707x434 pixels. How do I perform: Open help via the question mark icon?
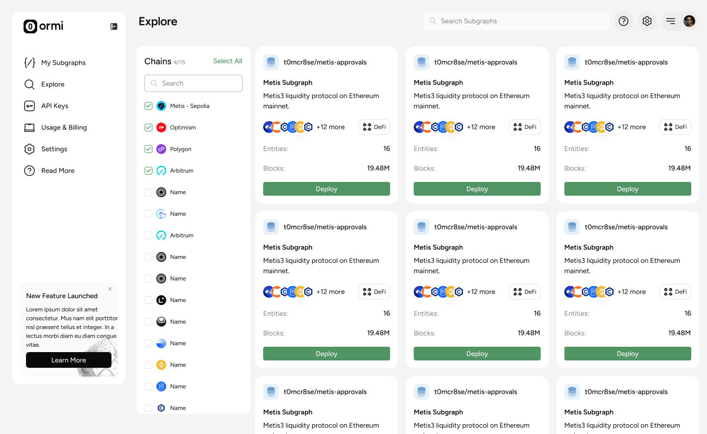click(x=624, y=21)
